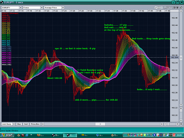Viewport: 184px width, 138px height.
Task: Shrink price scale with minus button
Action: pos(181,120)
